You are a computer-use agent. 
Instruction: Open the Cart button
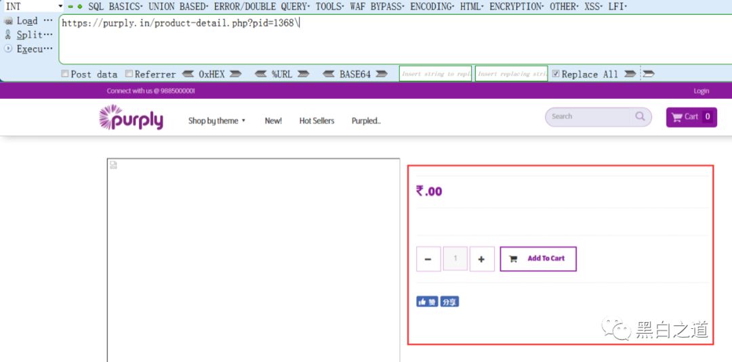[x=691, y=117]
